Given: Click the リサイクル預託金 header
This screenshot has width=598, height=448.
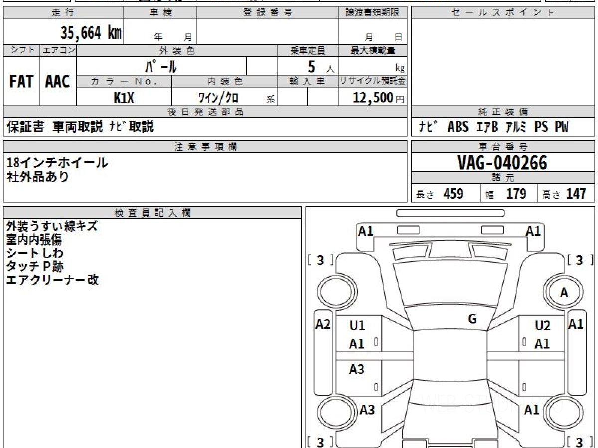Looking at the screenshot, I should click(x=373, y=82).
